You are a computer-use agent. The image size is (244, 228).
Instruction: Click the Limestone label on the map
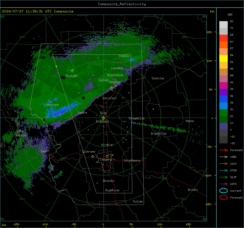(x=51, y=105)
